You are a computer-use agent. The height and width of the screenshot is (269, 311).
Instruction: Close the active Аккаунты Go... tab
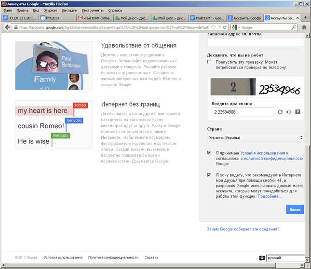tap(297, 18)
